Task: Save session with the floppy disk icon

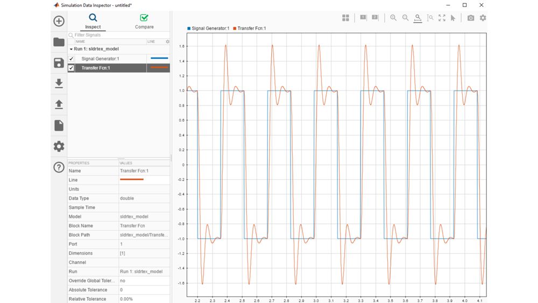Action: coord(59,63)
